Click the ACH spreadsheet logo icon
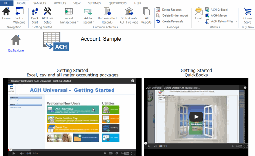 tap(56, 42)
